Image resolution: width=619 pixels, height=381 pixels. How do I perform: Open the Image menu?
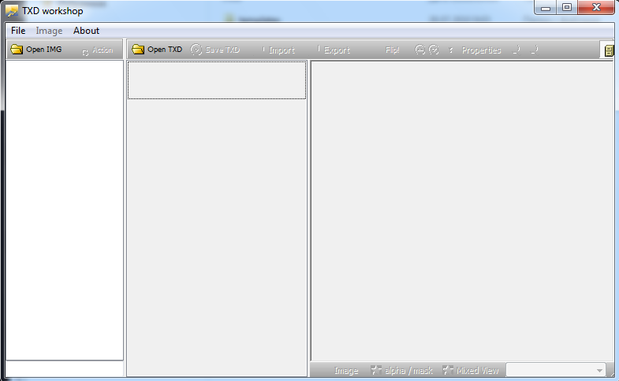point(49,31)
